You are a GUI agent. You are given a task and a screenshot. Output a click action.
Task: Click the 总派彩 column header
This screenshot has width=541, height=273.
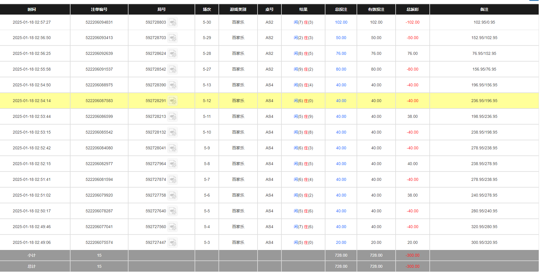(412, 9)
